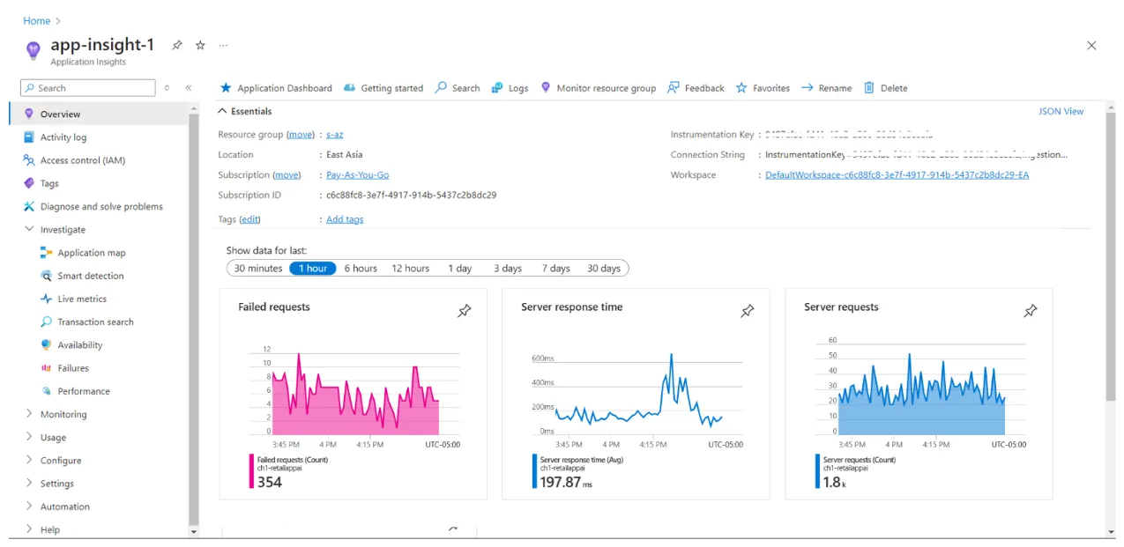Pin the app-insight-1 resource to dashboard
The width and height of the screenshot is (1124, 547).
click(x=177, y=45)
